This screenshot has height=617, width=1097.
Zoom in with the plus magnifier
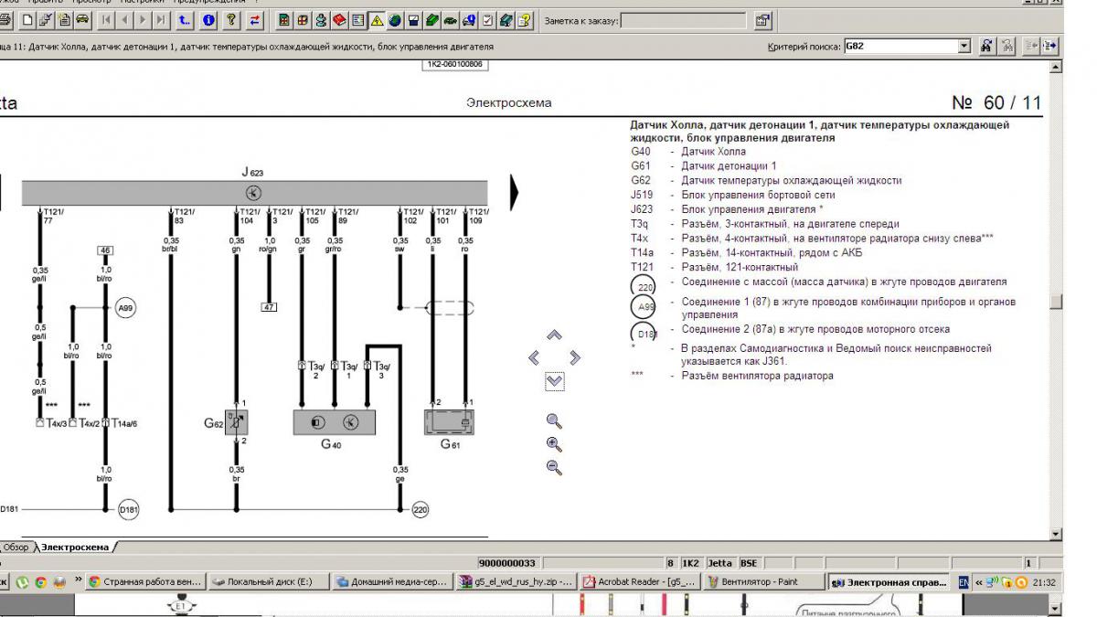tap(553, 444)
